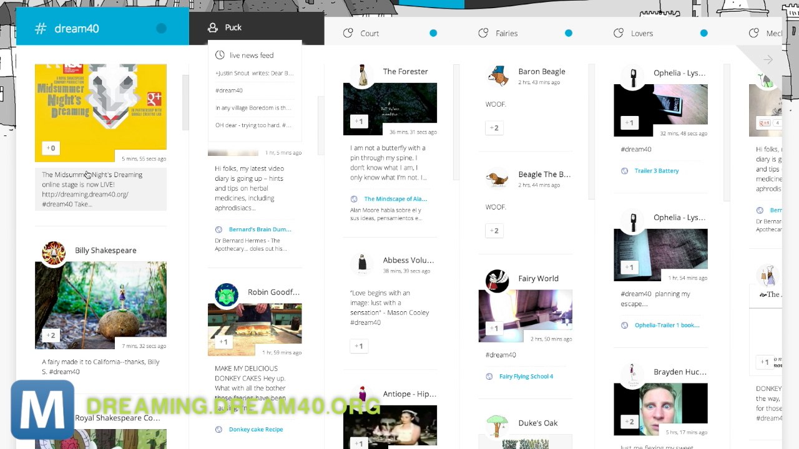Click +1 on Robin Goodfellow's post
The width and height of the screenshot is (799, 449).
click(223, 342)
